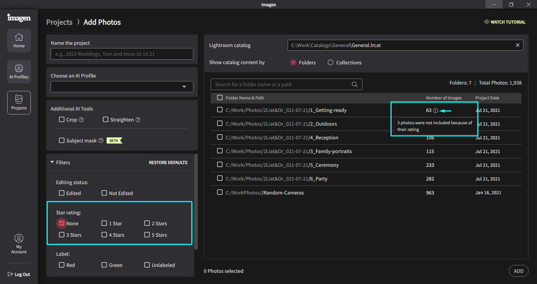Click the Folder Name & Path header
The height and width of the screenshot is (284, 537).
[x=245, y=98]
